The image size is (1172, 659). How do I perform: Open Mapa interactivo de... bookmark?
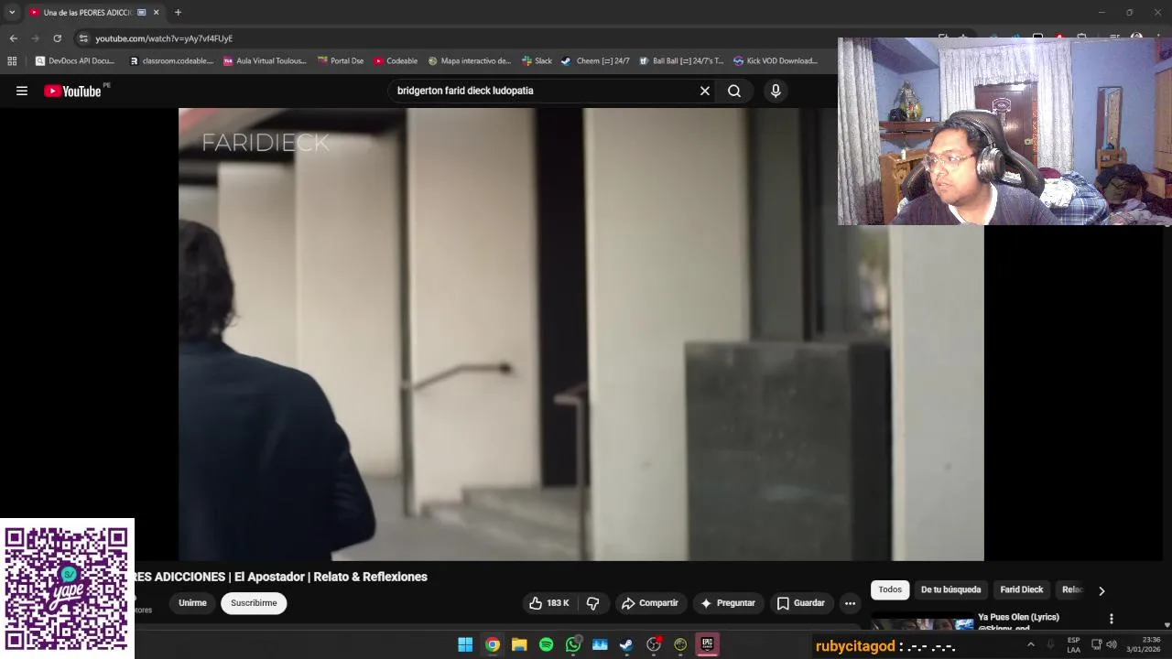(469, 60)
